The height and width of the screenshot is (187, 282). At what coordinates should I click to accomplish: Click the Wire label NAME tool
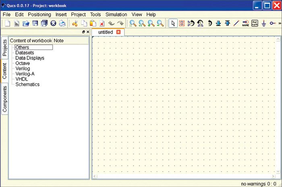(245, 23)
